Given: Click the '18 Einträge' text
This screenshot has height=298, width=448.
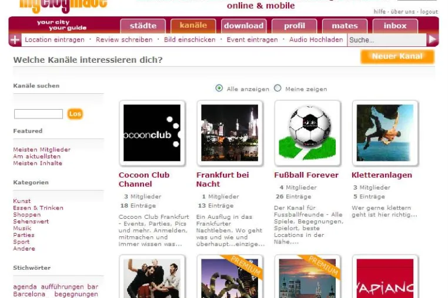Looking at the screenshot, I should click(x=138, y=205).
